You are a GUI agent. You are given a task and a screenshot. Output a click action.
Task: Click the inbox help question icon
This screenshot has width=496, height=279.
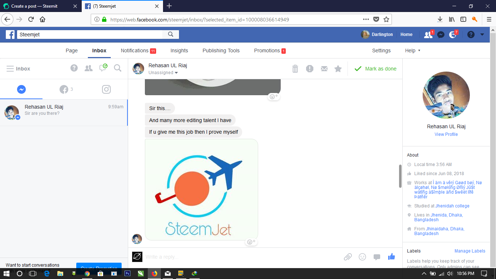click(x=74, y=68)
